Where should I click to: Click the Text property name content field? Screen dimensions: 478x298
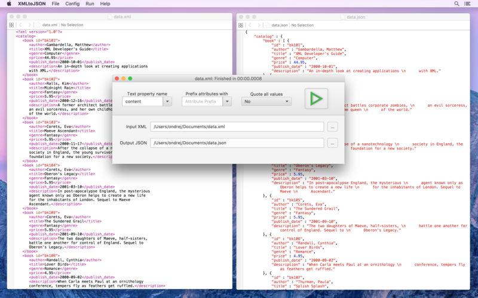pos(142,101)
